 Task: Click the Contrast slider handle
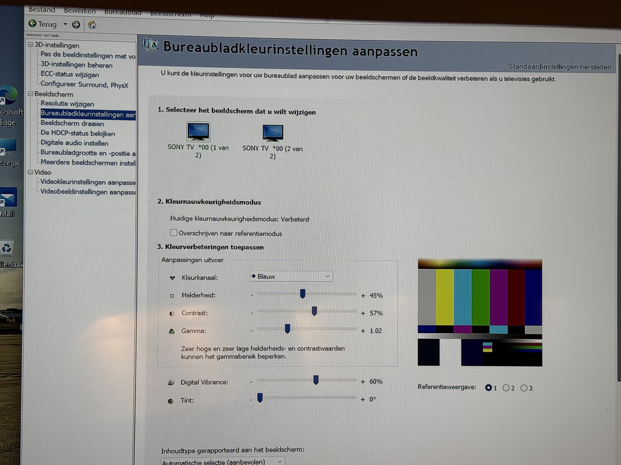314,311
